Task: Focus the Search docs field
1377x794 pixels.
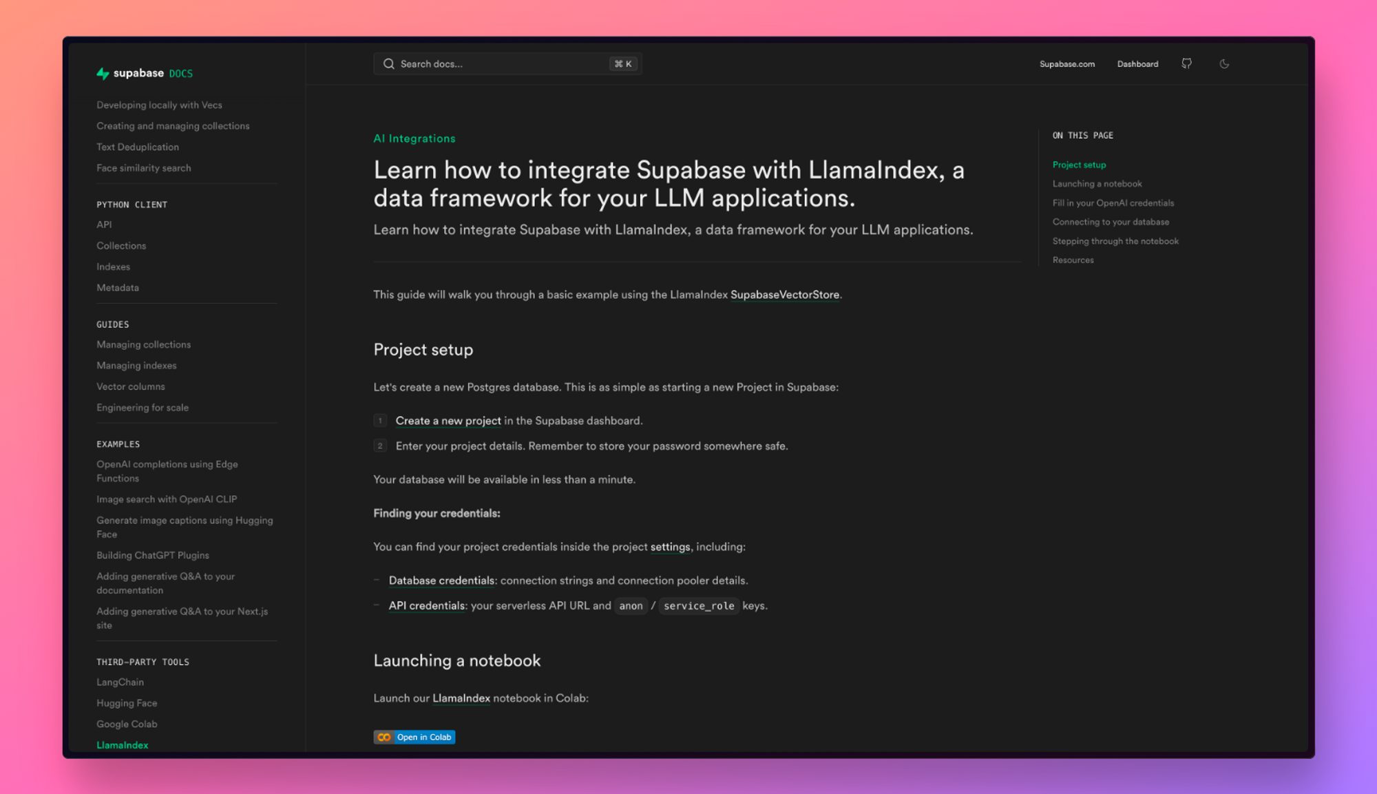Action: [x=507, y=64]
